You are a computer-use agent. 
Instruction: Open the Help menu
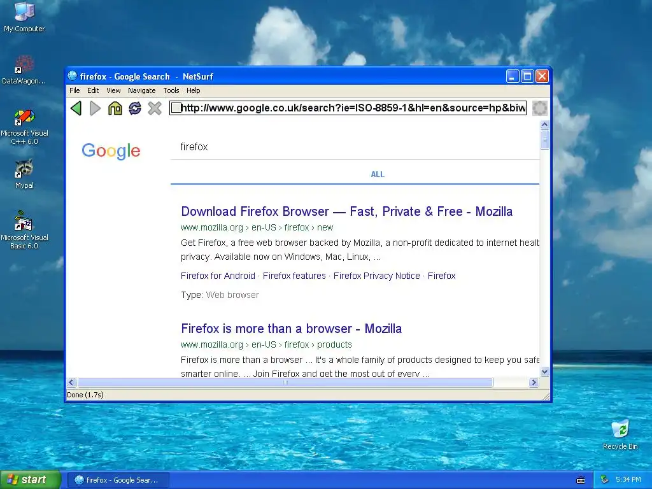coord(193,90)
